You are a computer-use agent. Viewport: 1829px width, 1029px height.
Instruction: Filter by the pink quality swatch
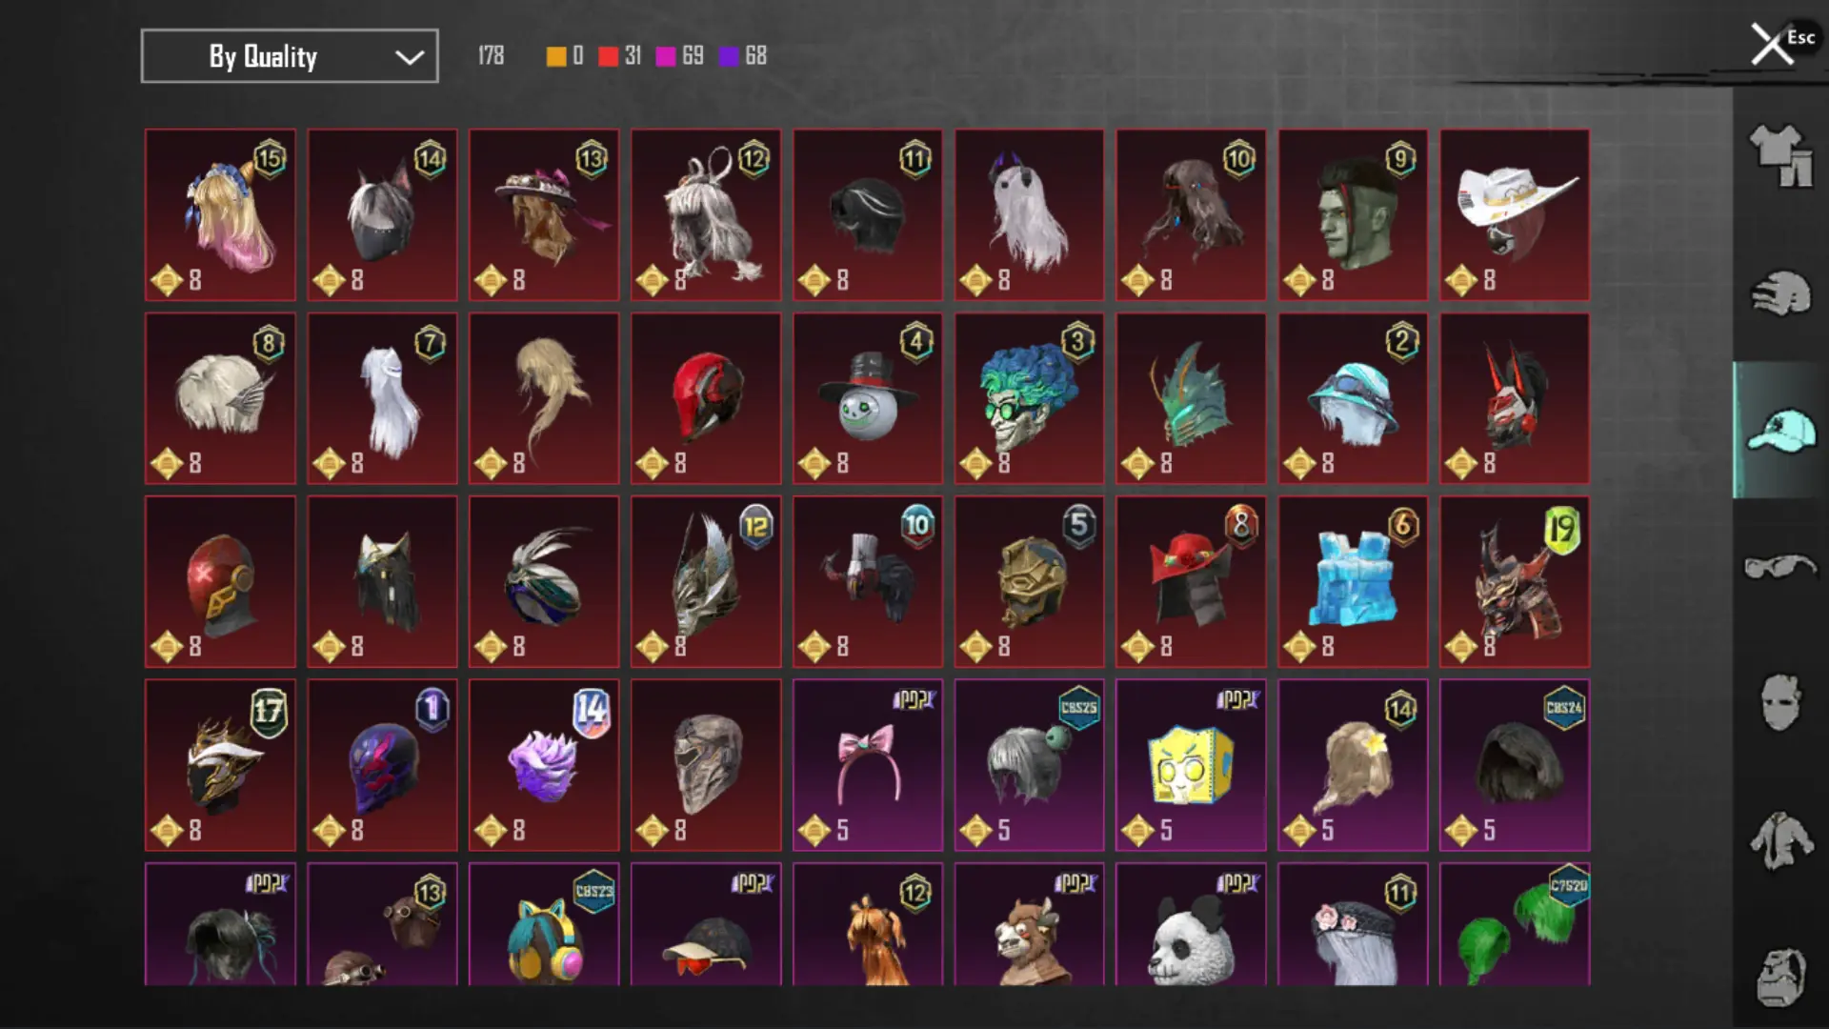point(666,57)
